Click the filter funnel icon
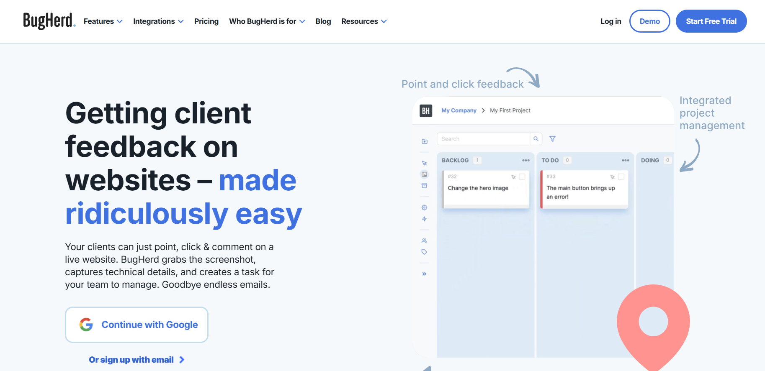This screenshot has height=371, width=765. click(553, 139)
